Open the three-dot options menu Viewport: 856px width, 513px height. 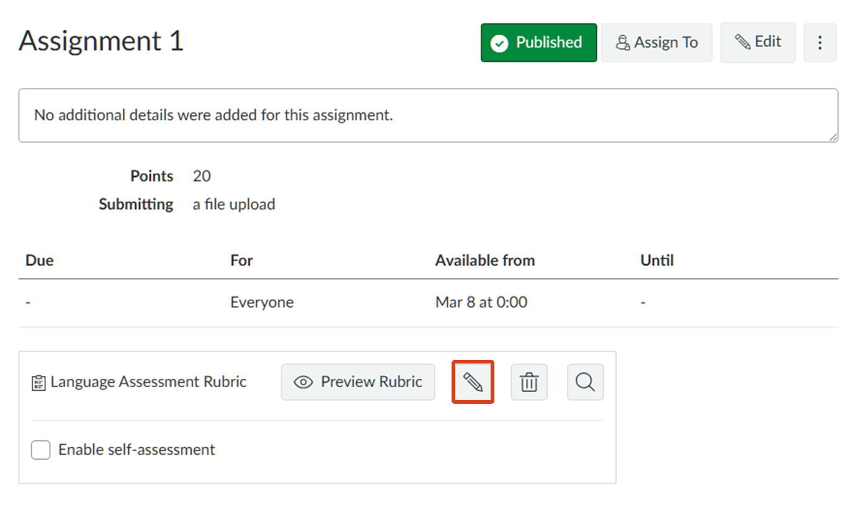click(820, 43)
